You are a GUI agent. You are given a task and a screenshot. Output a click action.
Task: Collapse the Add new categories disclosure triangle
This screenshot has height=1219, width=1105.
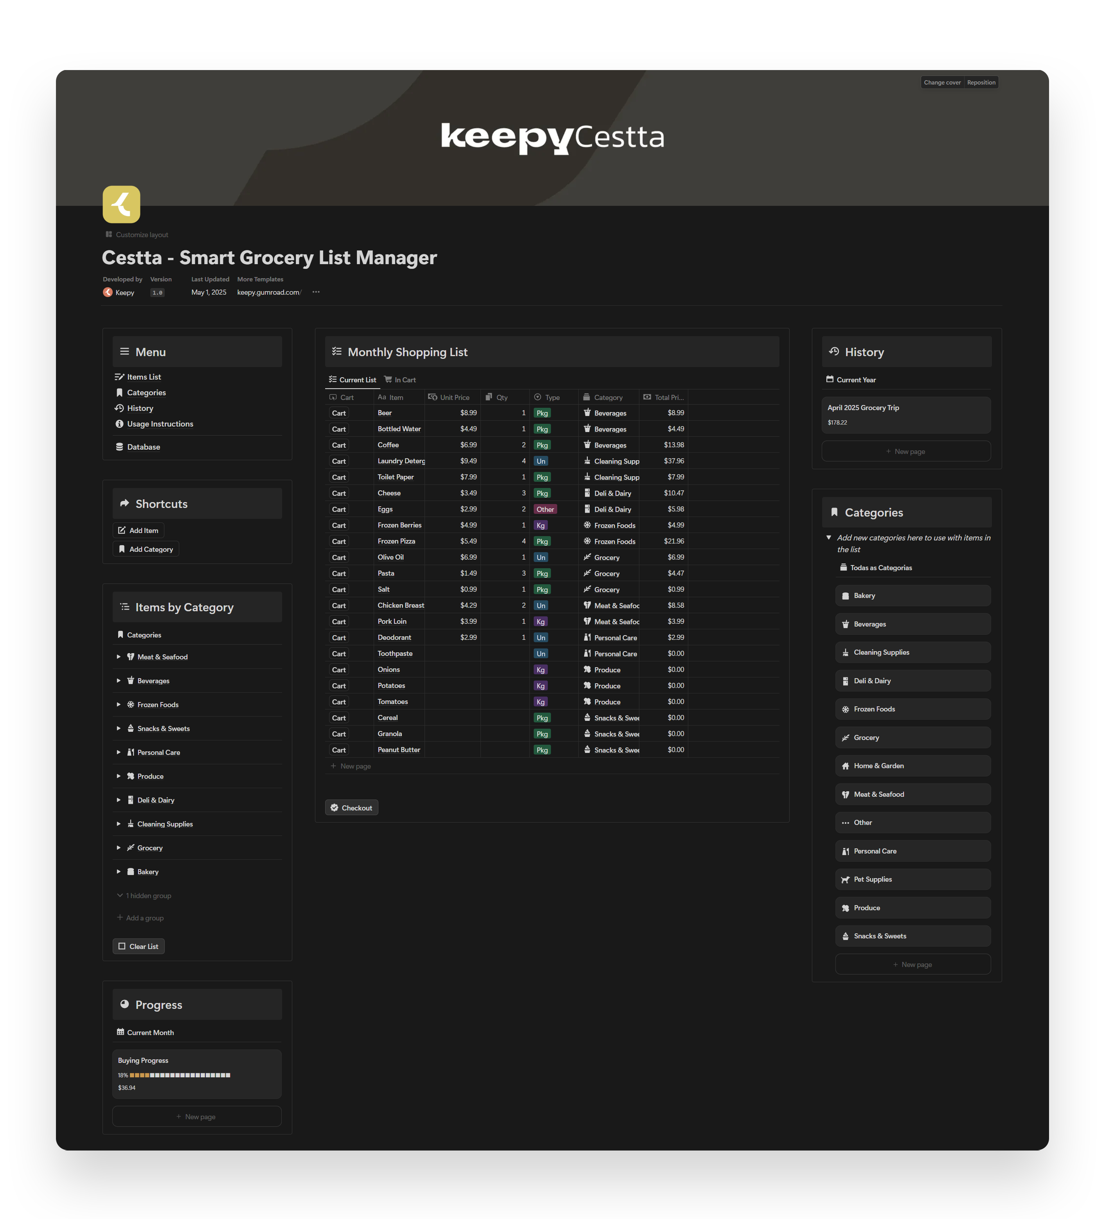point(829,537)
